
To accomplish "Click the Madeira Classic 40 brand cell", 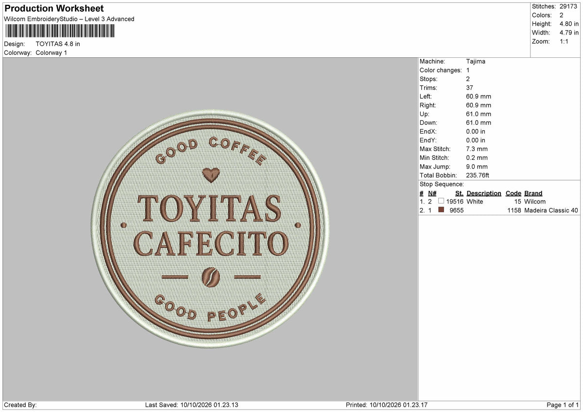I will pyautogui.click(x=551, y=210).
